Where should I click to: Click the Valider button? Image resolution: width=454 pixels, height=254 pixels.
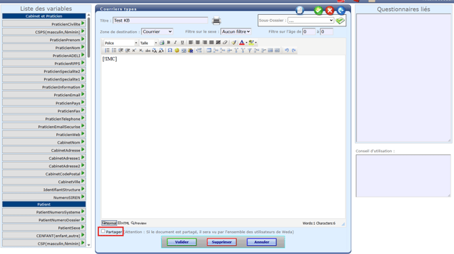click(x=182, y=242)
